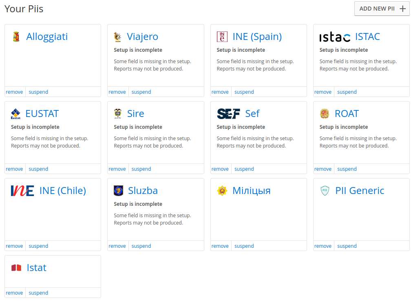Suspend the ROAT PII
The height and width of the screenshot is (302, 411).
[x=347, y=169]
